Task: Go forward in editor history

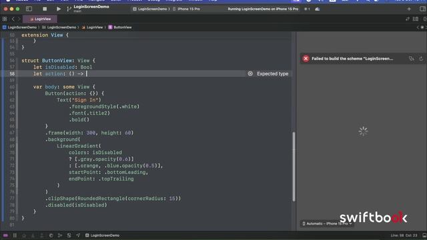Action: [19, 19]
